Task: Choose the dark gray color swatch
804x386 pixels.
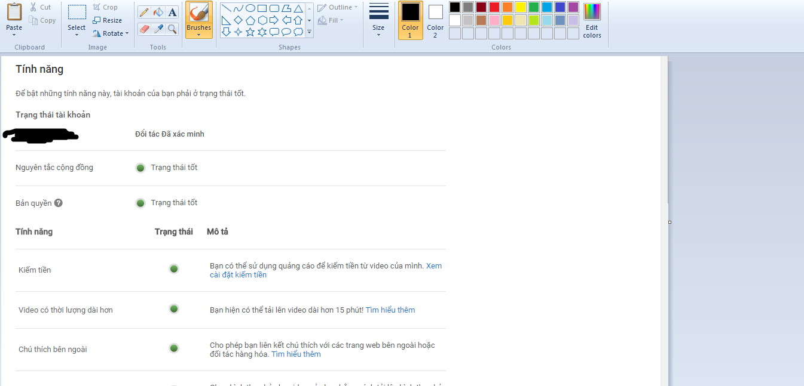Action: 468,7
